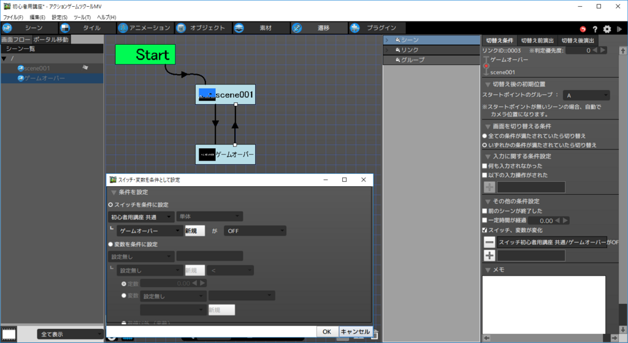Image resolution: width=628 pixels, height=343 pixels.
Task: Select the グループ row in the middle panel
Action: [x=432, y=60]
